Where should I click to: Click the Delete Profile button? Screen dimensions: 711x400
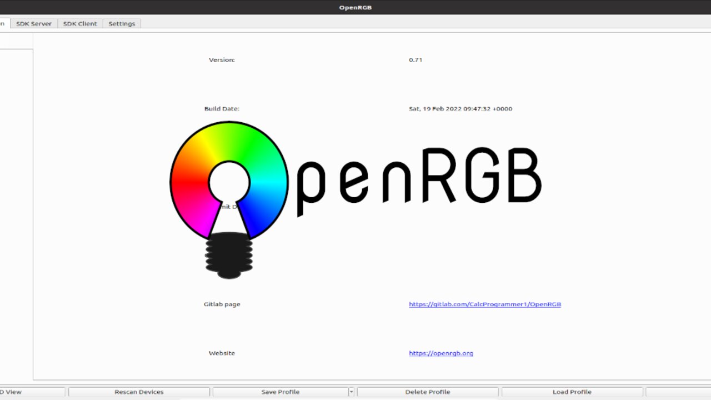tap(428, 392)
